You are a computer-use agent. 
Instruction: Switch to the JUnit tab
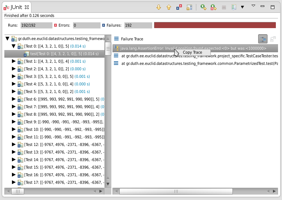[x=16, y=7]
